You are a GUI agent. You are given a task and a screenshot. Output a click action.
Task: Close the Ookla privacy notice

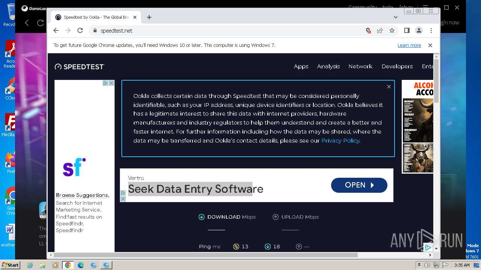click(x=389, y=87)
